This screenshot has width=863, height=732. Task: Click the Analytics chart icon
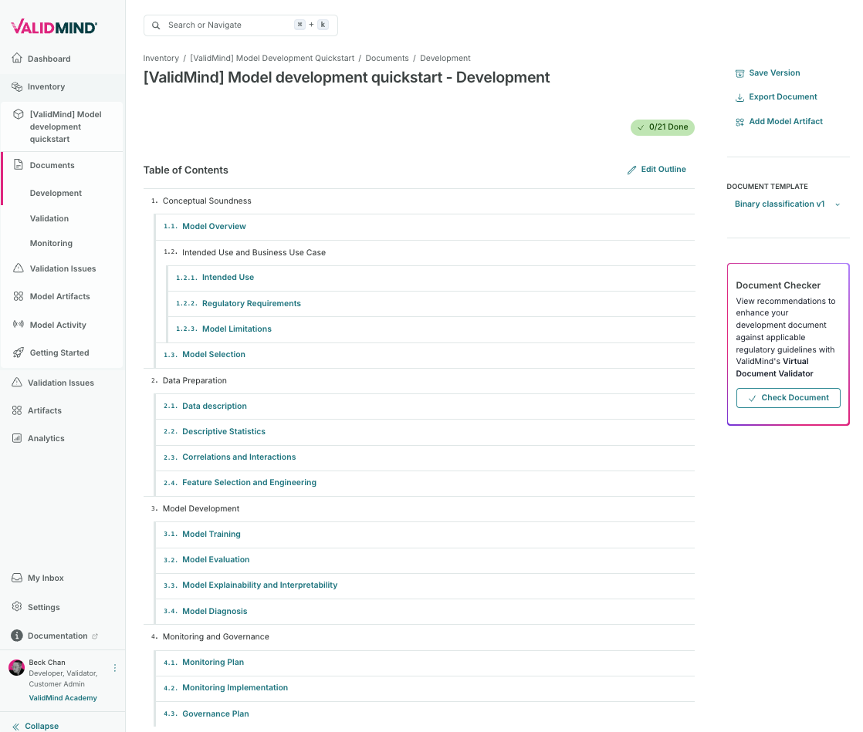(x=17, y=438)
